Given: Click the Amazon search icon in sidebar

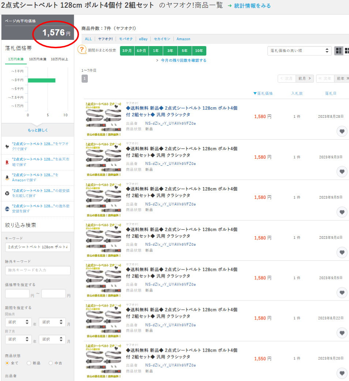Looking at the screenshot, I should [x=7, y=178].
